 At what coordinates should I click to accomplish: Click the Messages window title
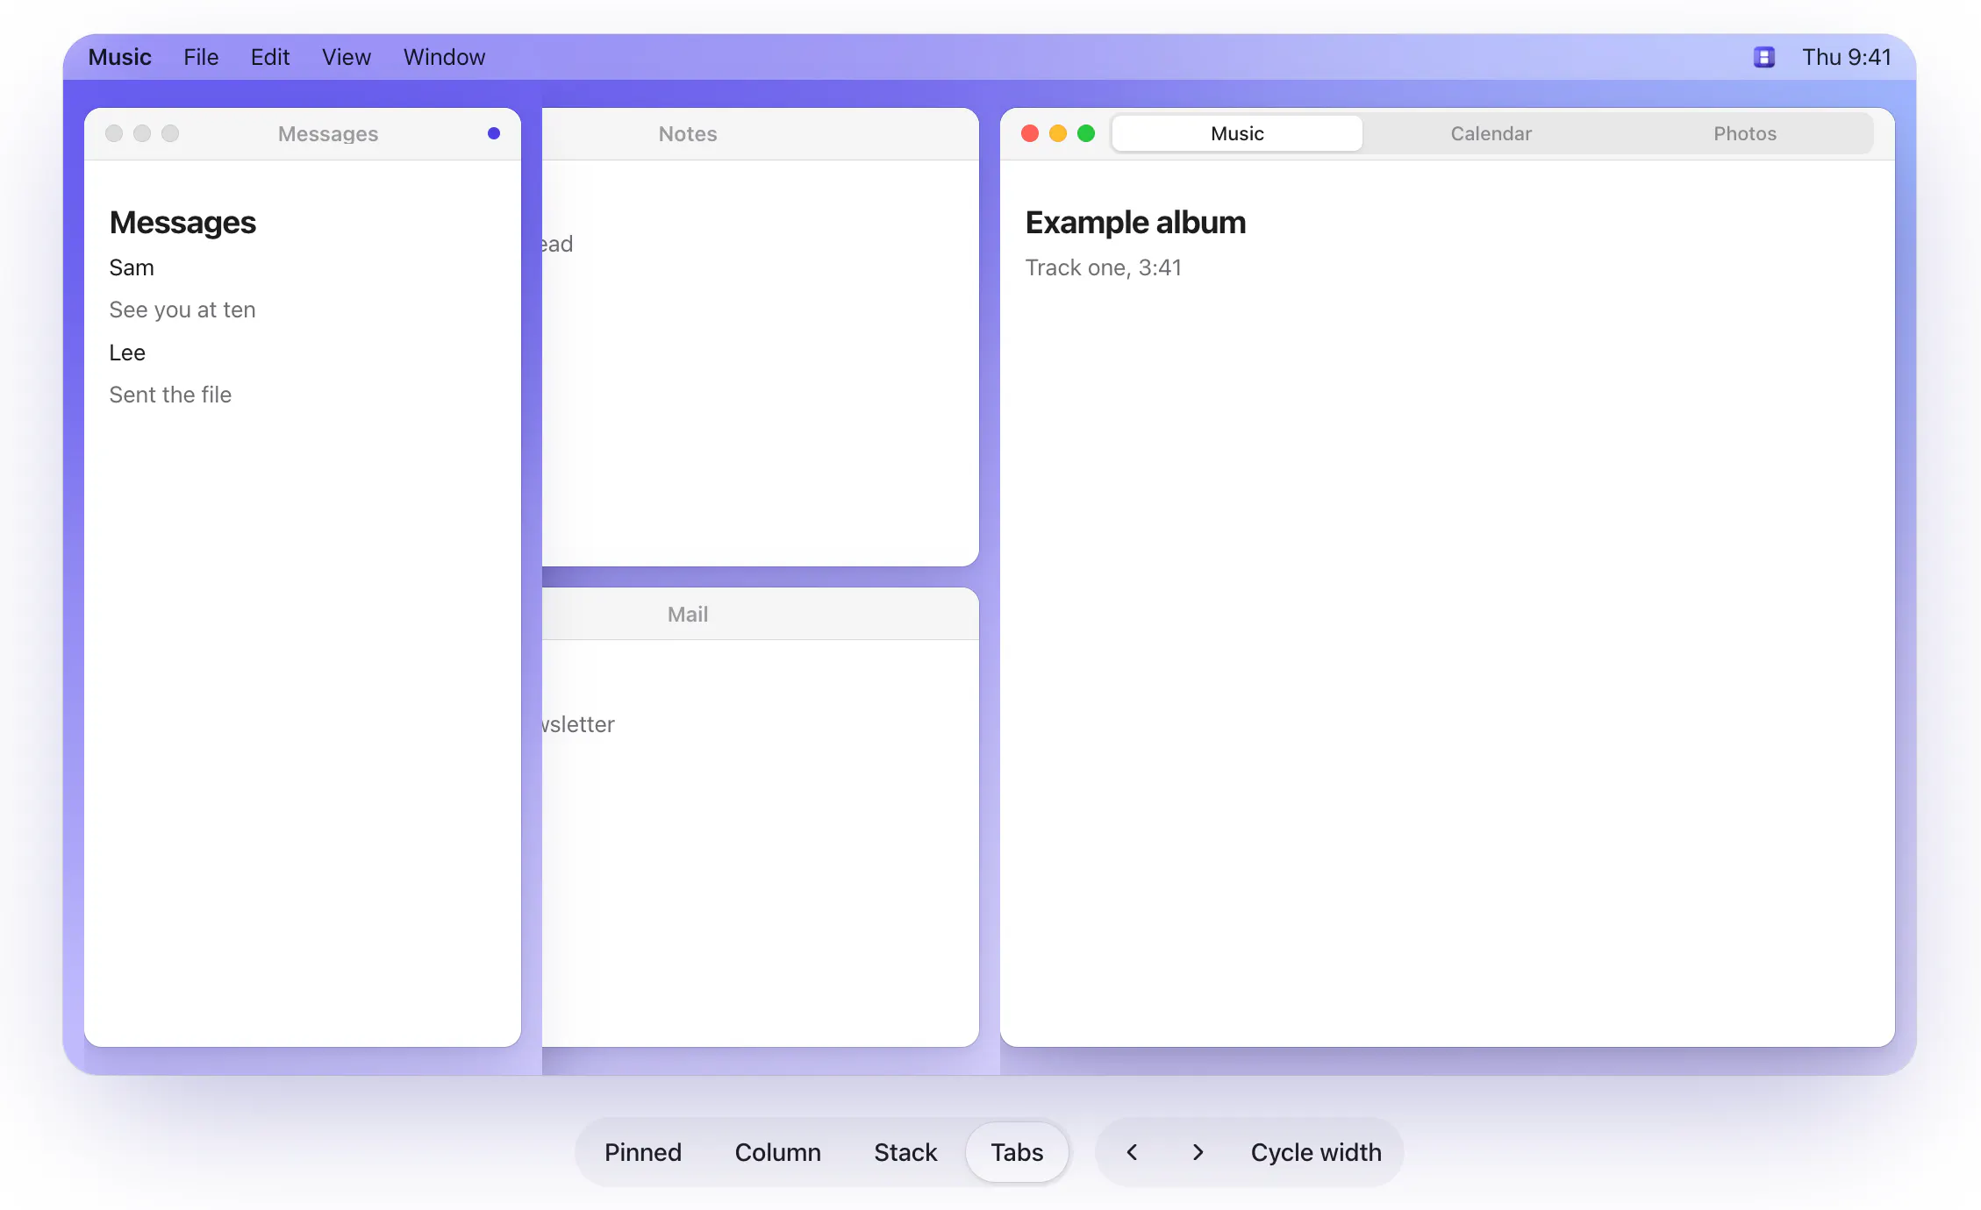point(328,134)
